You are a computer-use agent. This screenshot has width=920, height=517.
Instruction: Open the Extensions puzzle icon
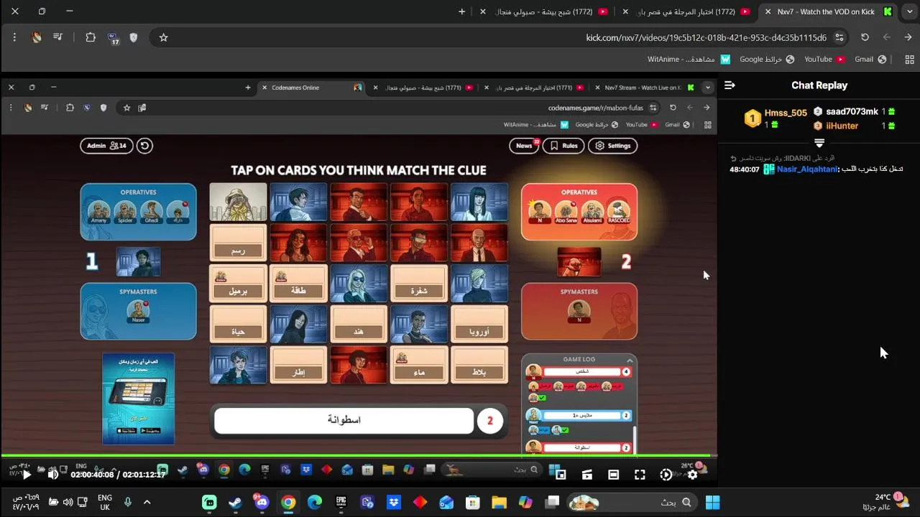pos(91,37)
